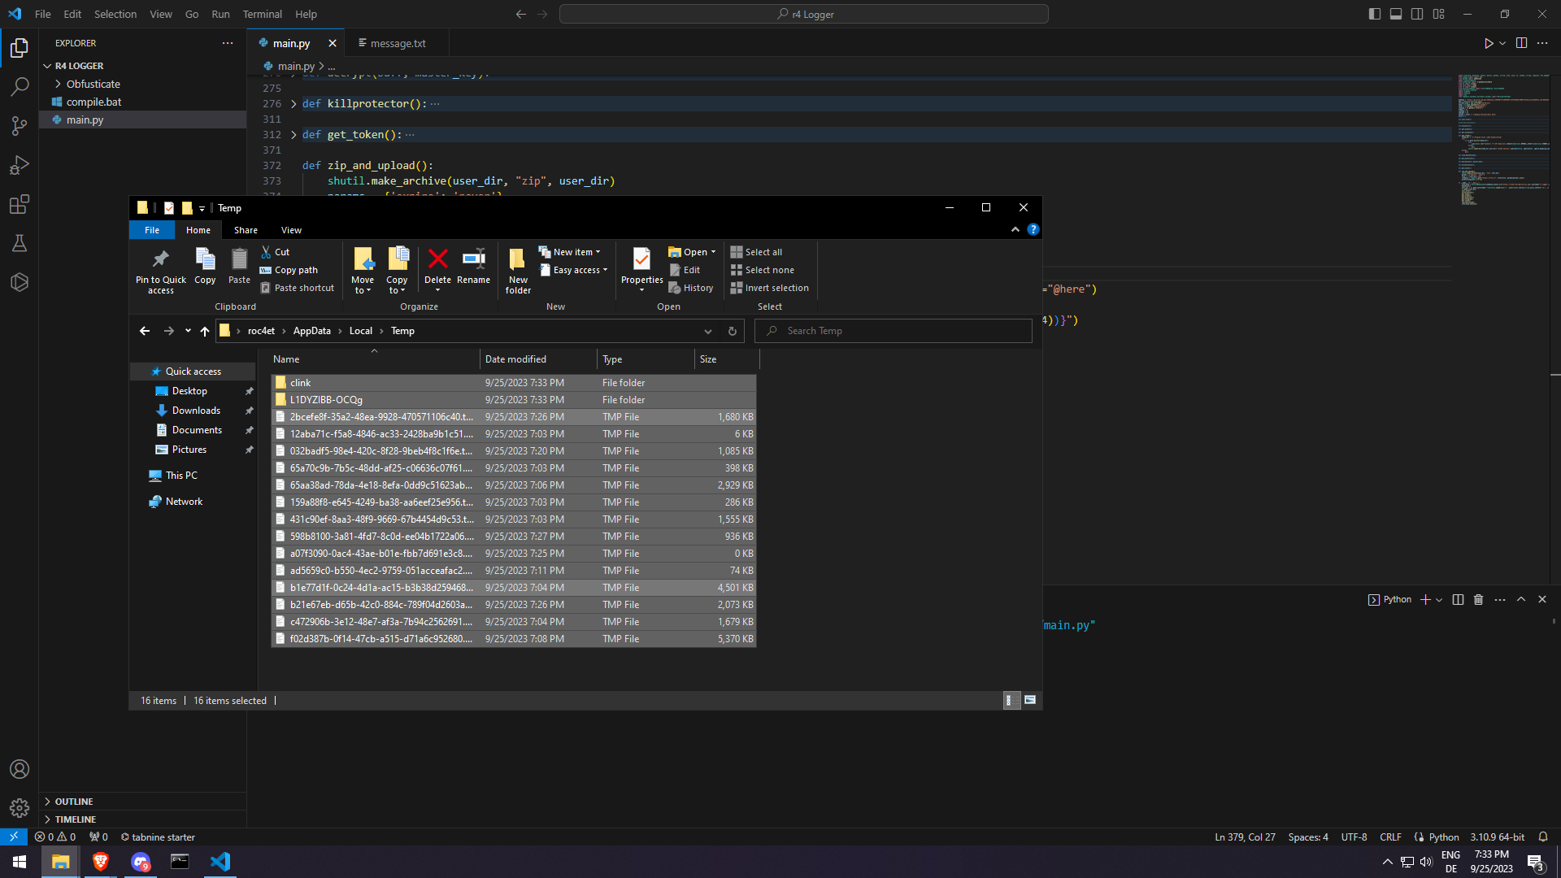Toggle the bottom panel layout icon
1561x878 pixels.
[x=1395, y=14]
